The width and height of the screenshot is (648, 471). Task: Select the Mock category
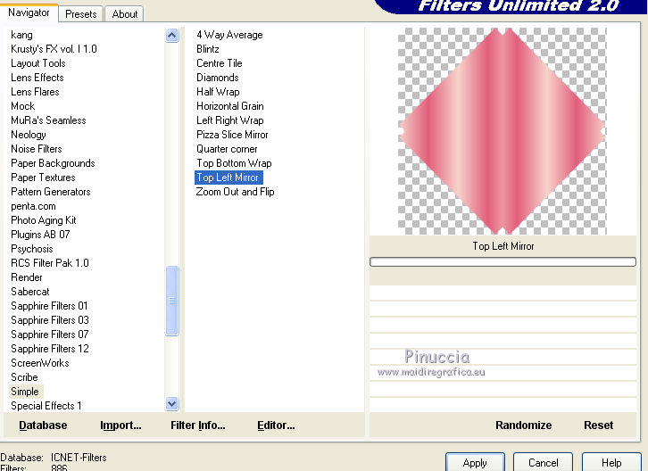click(22, 106)
